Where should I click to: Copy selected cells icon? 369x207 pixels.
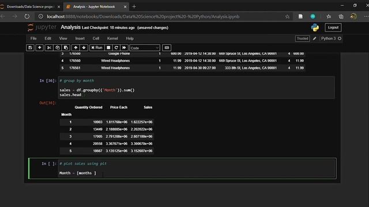tap(58, 48)
